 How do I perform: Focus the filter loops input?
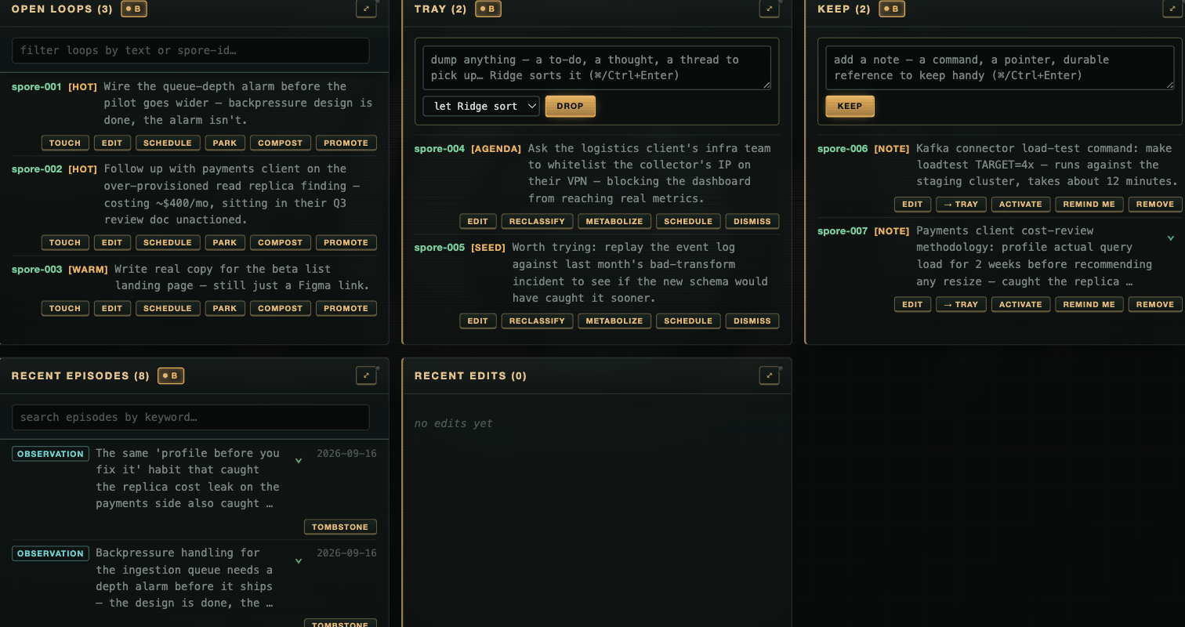coord(190,50)
